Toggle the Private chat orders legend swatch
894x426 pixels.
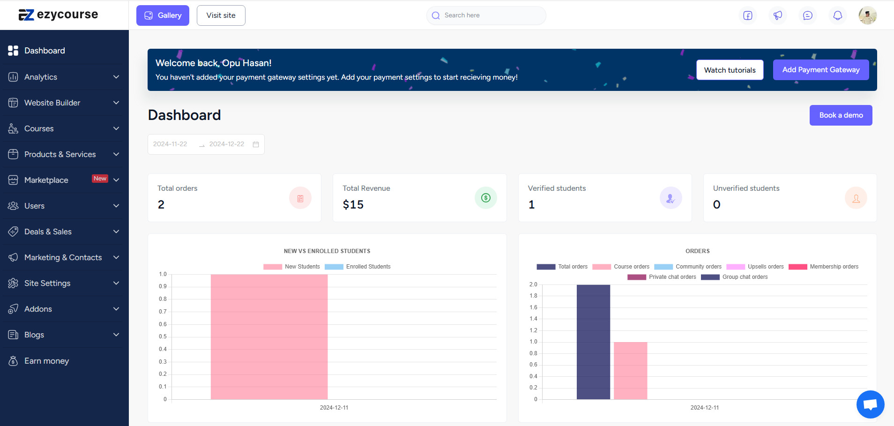tap(637, 277)
